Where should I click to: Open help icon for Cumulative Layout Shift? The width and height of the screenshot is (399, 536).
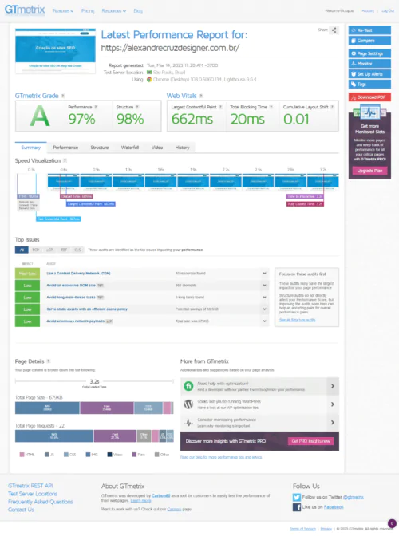332,107
